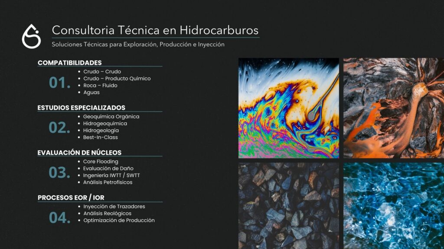Open the Core Flooding list item

[x=101, y=162]
